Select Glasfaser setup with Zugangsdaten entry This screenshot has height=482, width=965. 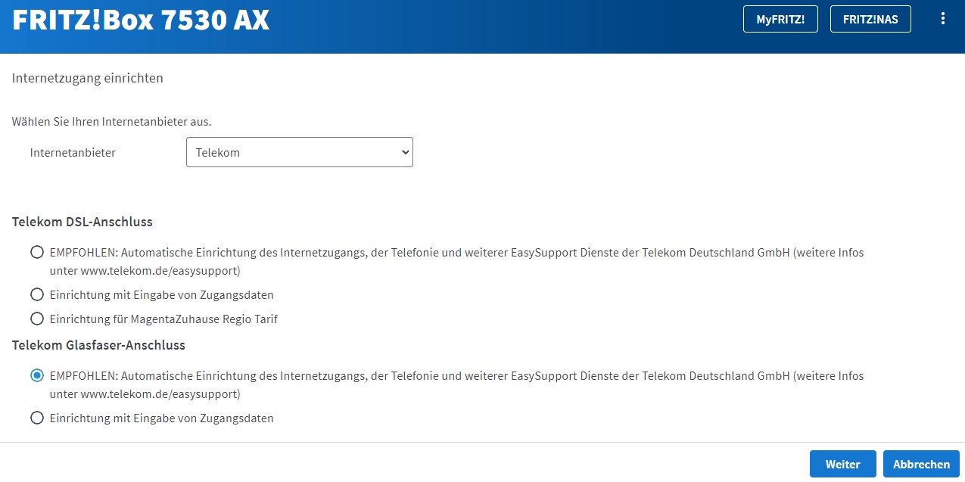pos(36,418)
